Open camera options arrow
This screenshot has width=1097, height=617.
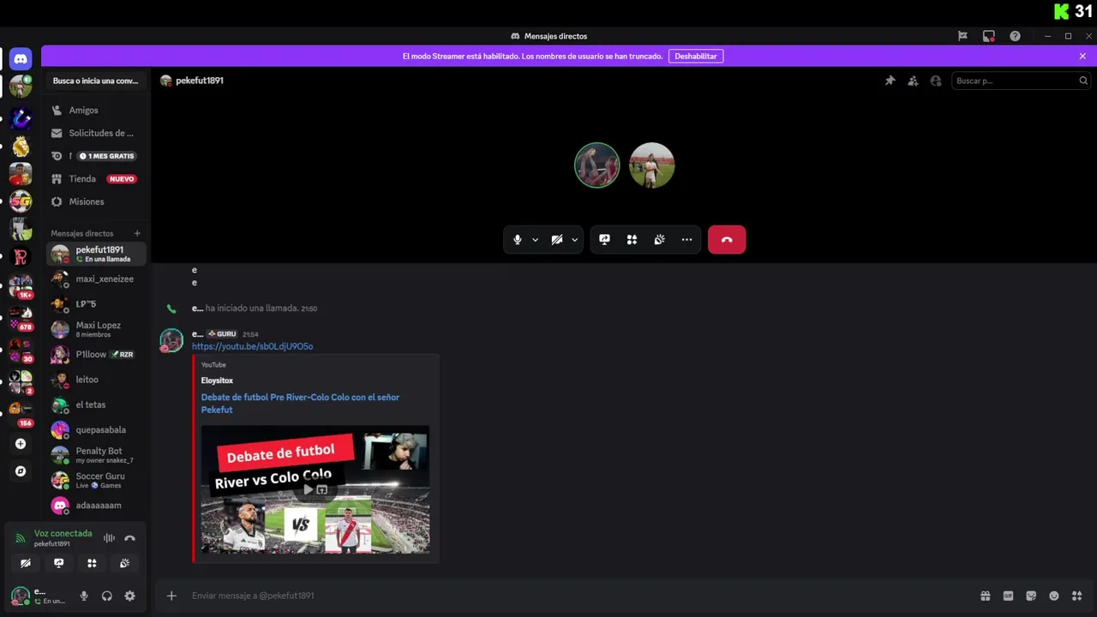click(574, 240)
